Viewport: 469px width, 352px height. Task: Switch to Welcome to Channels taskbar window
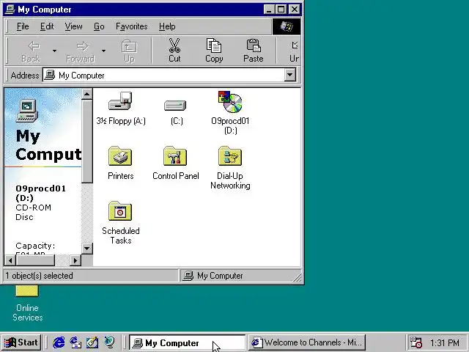307,342
